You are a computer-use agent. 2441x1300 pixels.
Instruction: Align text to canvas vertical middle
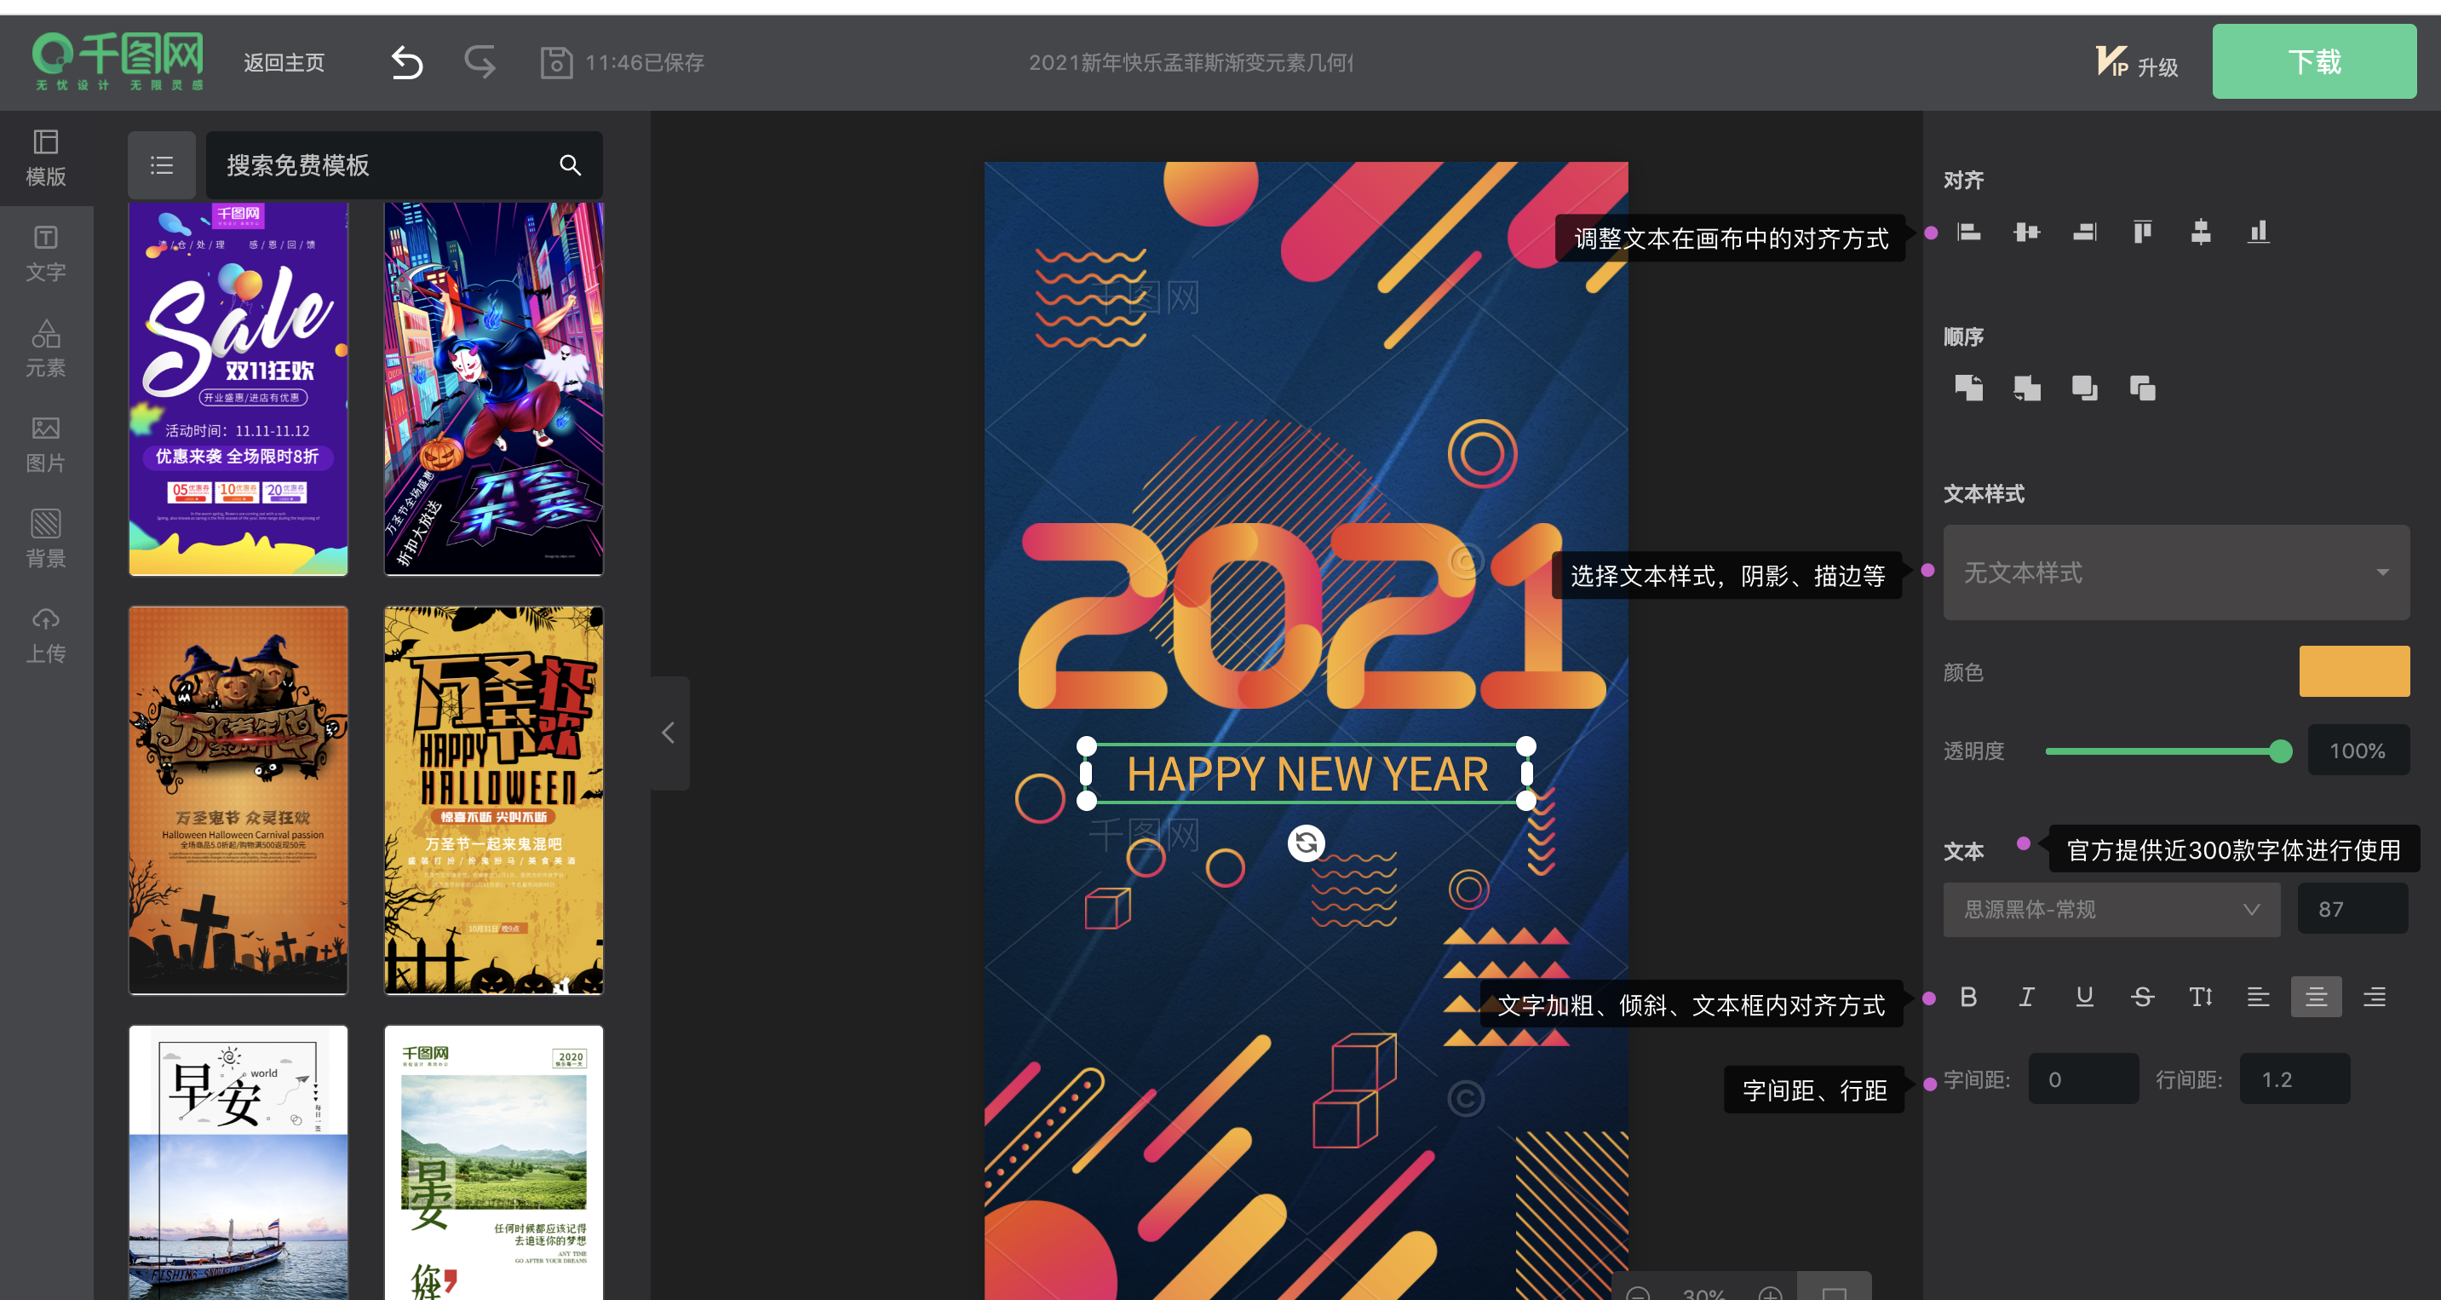(2200, 232)
